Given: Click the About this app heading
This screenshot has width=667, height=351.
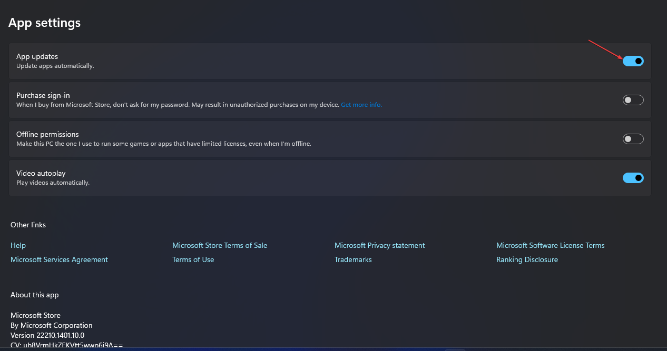Looking at the screenshot, I should click(x=34, y=295).
